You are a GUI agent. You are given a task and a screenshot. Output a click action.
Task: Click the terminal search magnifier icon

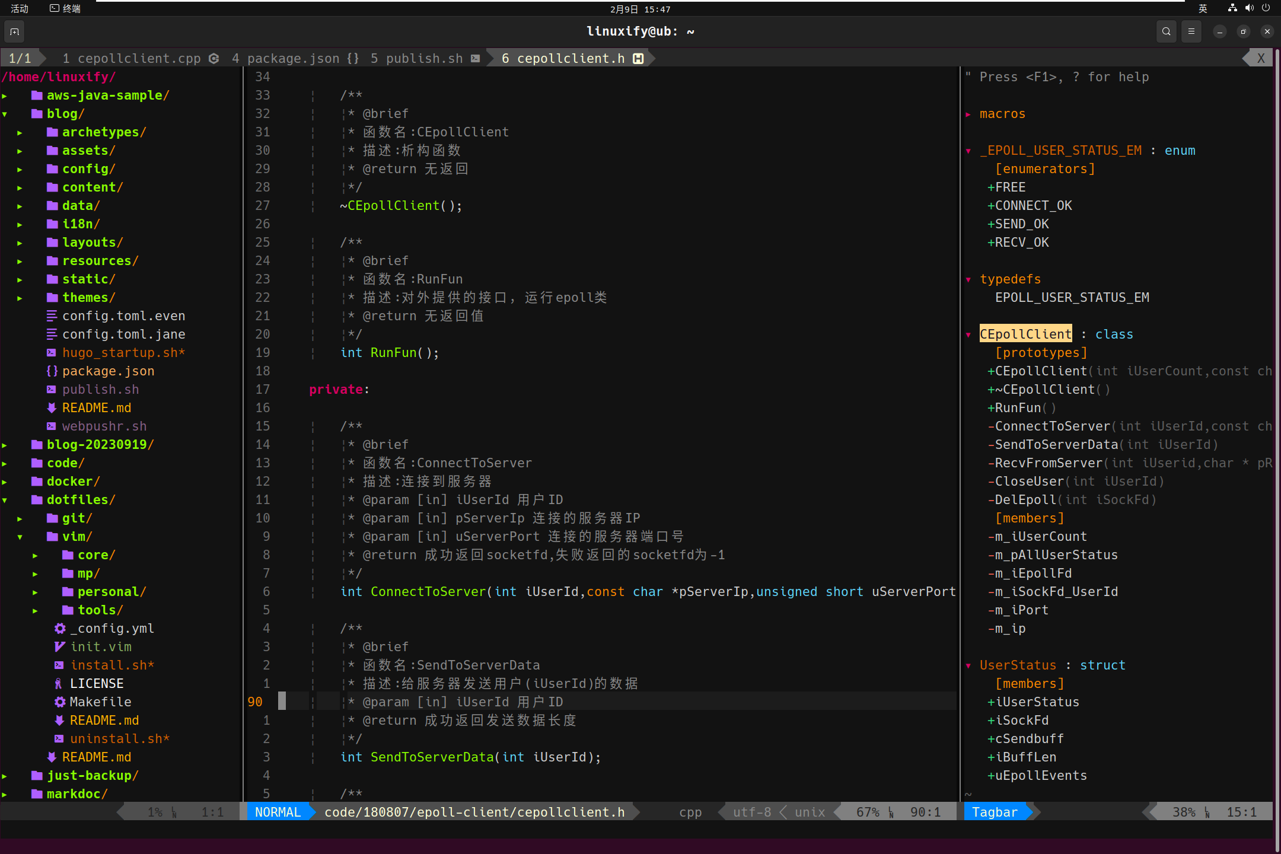pos(1166,31)
